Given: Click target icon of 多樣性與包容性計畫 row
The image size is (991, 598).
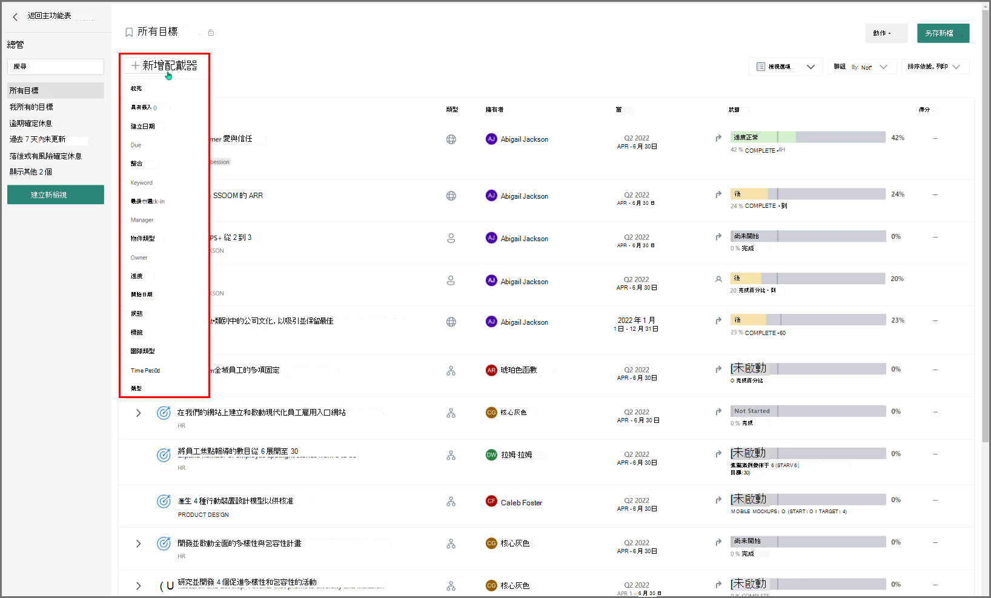Looking at the screenshot, I should point(164,543).
